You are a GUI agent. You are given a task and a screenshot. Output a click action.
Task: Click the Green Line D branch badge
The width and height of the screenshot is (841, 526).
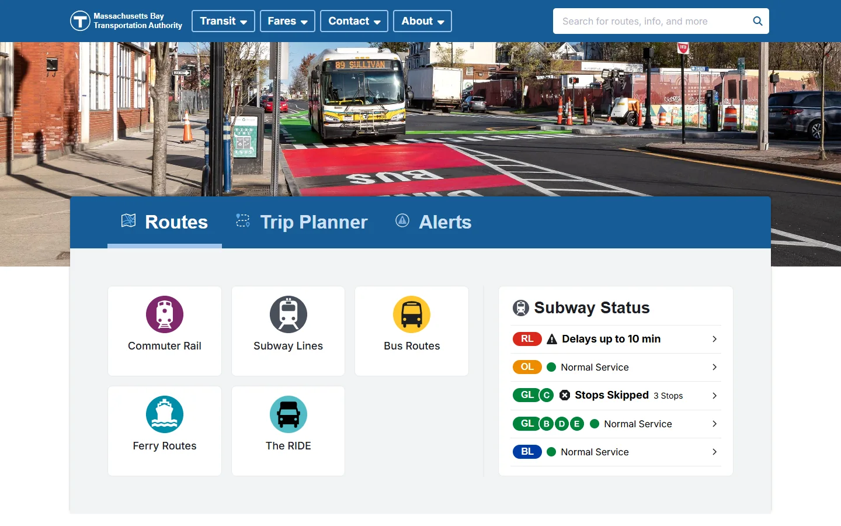562,424
